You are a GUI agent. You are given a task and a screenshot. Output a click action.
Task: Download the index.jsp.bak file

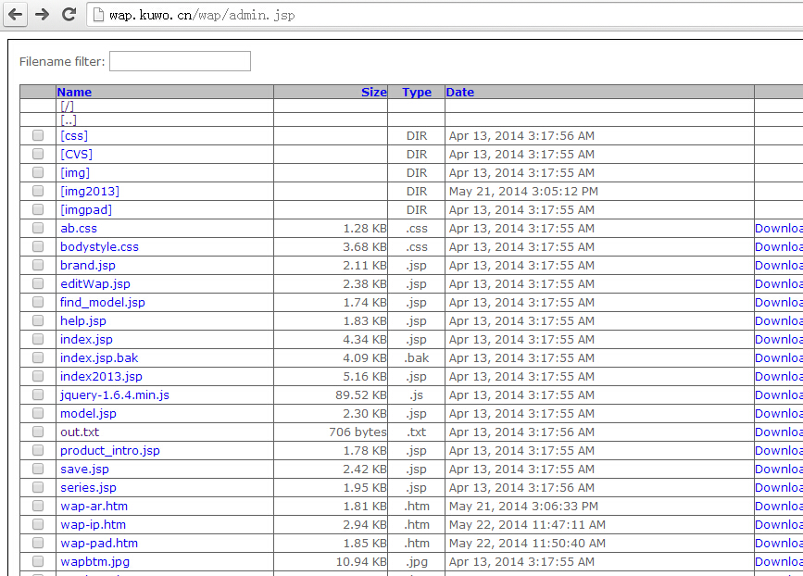[x=779, y=357]
